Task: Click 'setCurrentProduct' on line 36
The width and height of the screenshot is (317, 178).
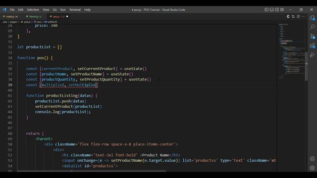Action: click(x=96, y=69)
